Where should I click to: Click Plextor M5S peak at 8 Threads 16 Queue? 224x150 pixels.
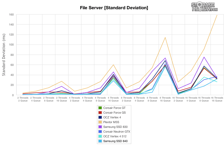(x=165, y=37)
